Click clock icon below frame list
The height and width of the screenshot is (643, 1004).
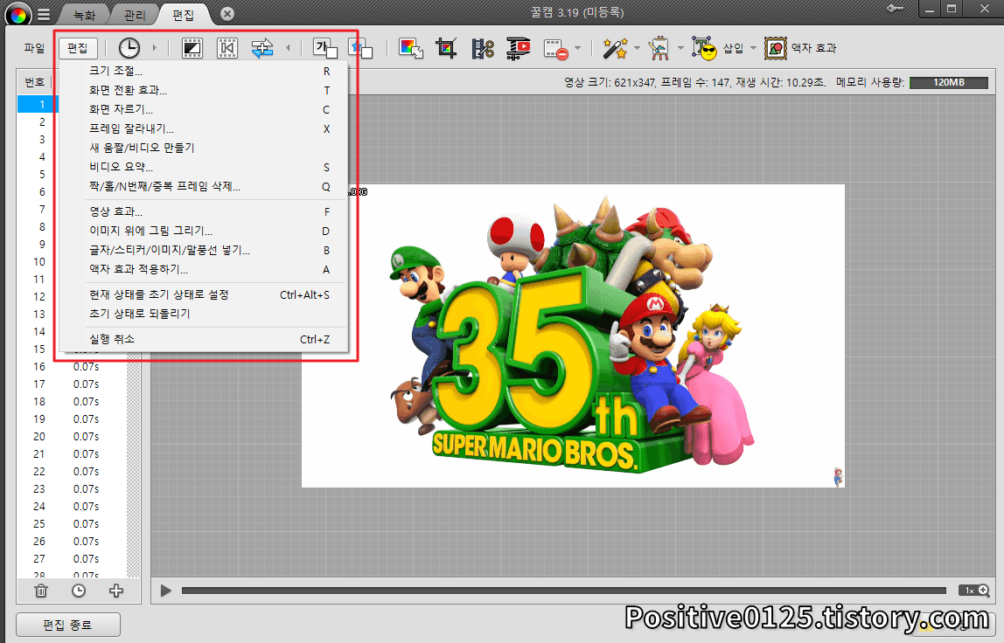point(78,591)
